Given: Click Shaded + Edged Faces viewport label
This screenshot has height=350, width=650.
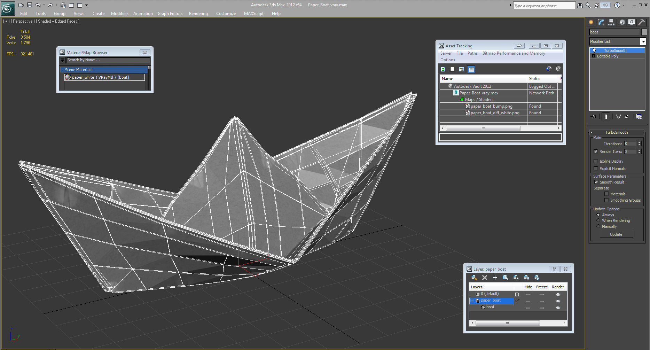Looking at the screenshot, I should pyautogui.click(x=58, y=21).
